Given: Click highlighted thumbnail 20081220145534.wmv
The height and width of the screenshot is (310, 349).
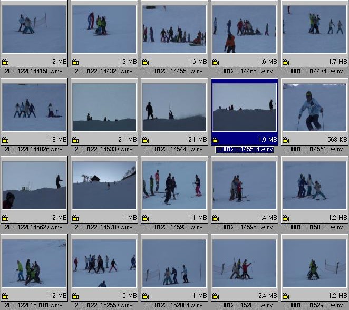Looking at the screenshot, I should (x=245, y=107).
